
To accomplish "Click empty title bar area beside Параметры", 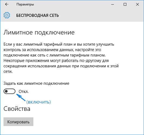I will (72, 4).
